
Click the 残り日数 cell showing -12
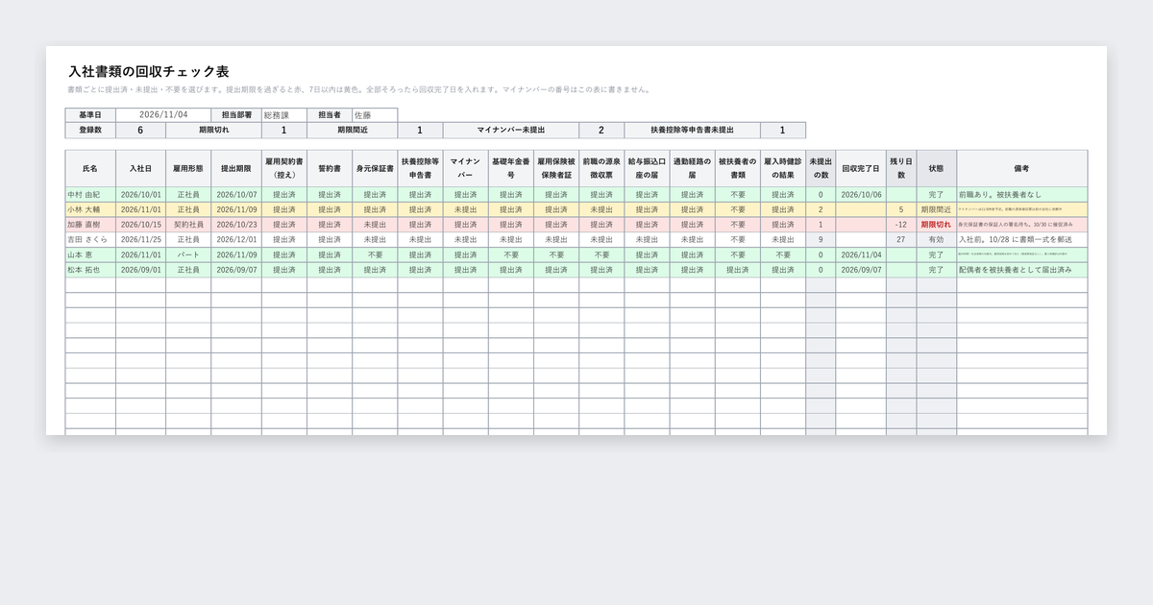901,225
